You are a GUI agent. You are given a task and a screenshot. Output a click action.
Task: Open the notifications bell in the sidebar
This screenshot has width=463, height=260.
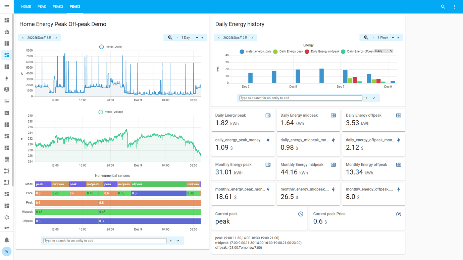click(x=6, y=240)
